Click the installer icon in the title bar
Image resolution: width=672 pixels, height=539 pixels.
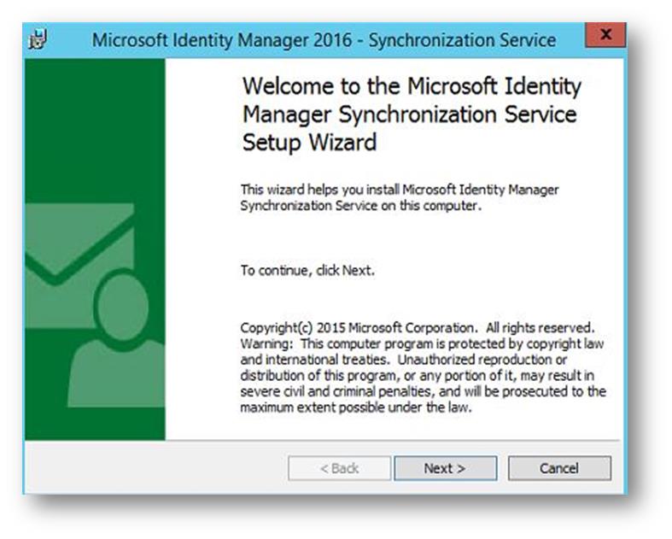coord(38,39)
